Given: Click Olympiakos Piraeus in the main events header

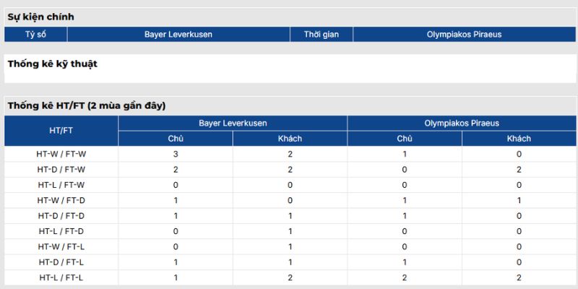Looking at the screenshot, I should [x=464, y=34].
